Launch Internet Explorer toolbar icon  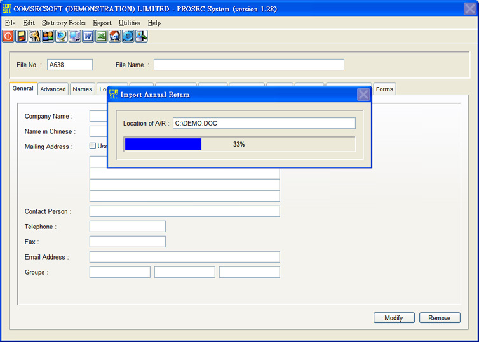128,37
